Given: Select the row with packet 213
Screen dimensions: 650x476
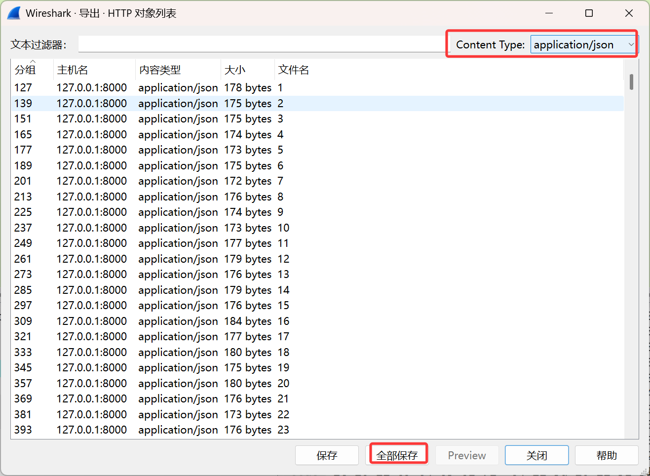Looking at the screenshot, I should click(x=317, y=197).
